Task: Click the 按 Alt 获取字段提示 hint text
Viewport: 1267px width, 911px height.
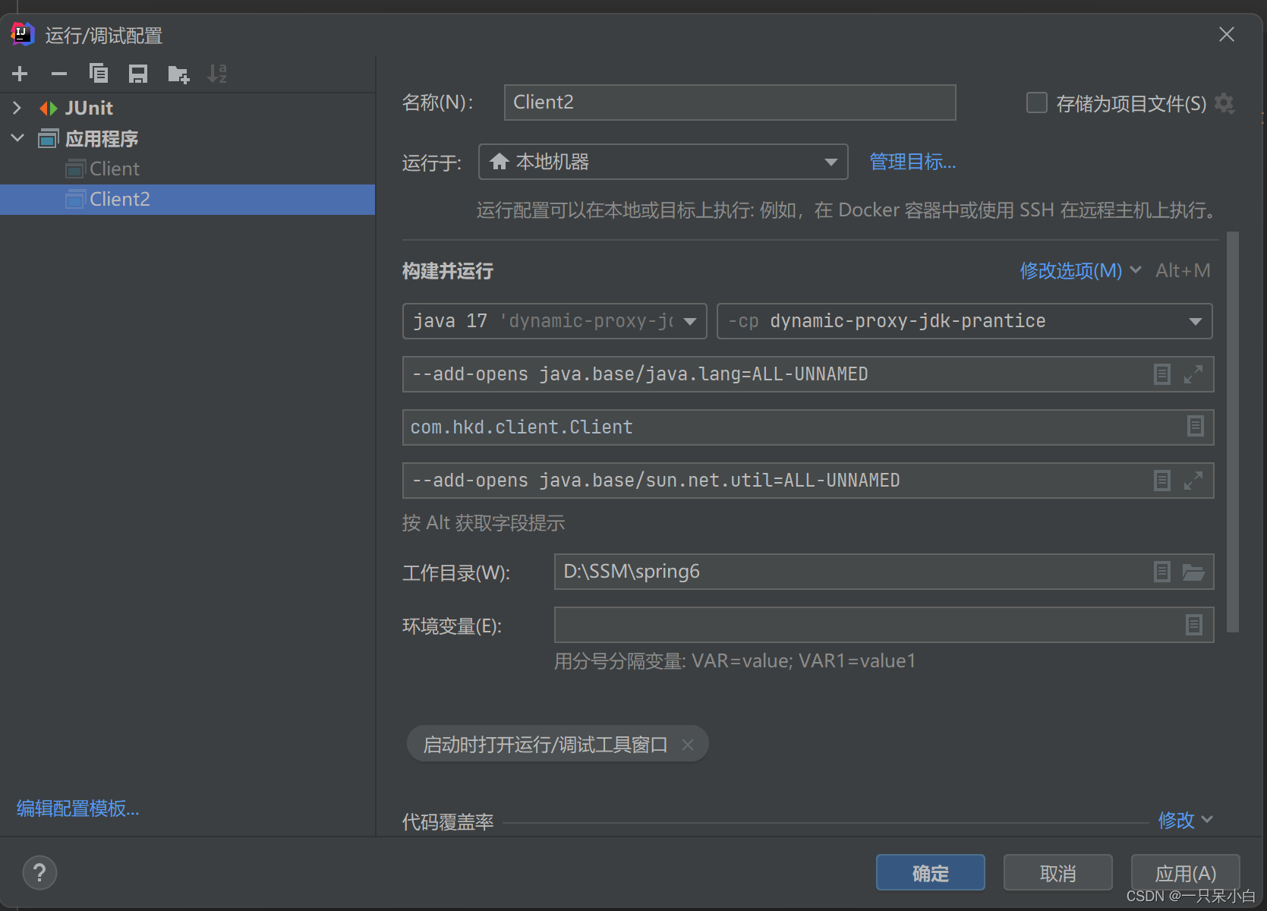Action: click(x=484, y=523)
